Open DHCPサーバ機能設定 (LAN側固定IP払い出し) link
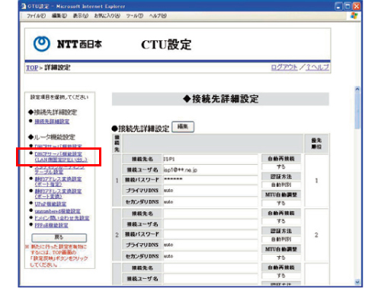Screen dimensions: 381x288 61,157
